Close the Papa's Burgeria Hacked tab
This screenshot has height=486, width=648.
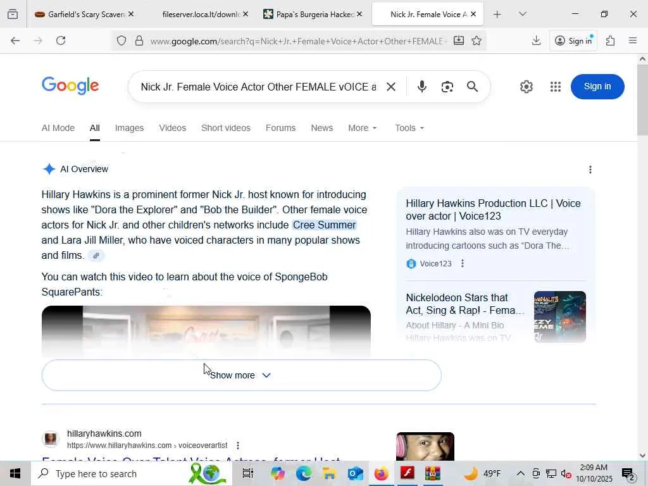click(359, 14)
